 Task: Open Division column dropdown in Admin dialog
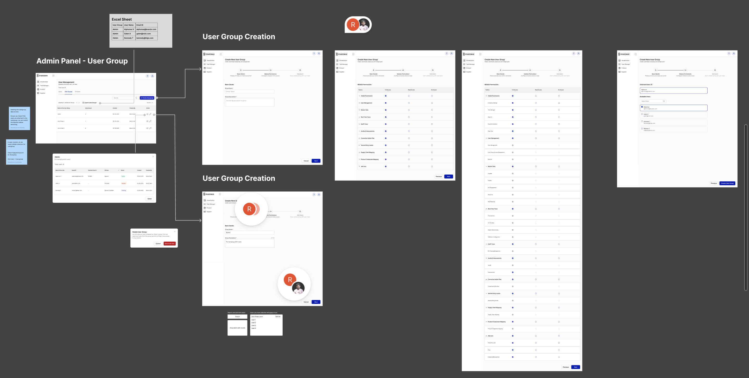pyautogui.click(x=118, y=171)
